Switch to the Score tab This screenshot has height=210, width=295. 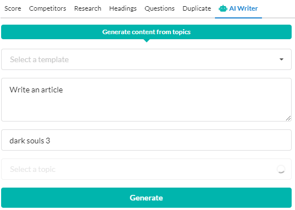click(13, 8)
